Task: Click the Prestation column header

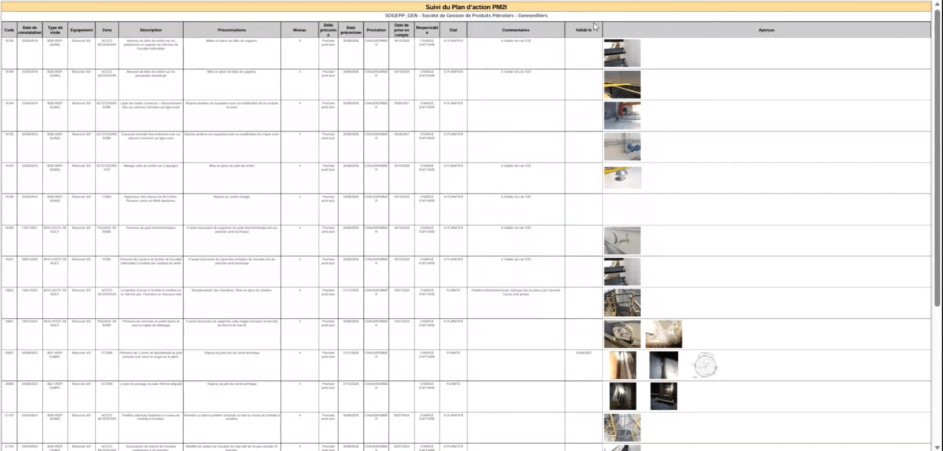Action: (x=376, y=30)
